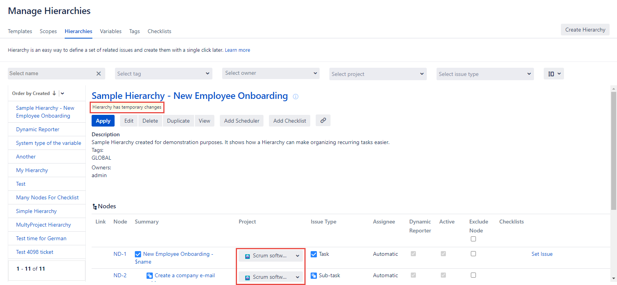Toggle the Exclude Node header checkbox

tap(473, 239)
